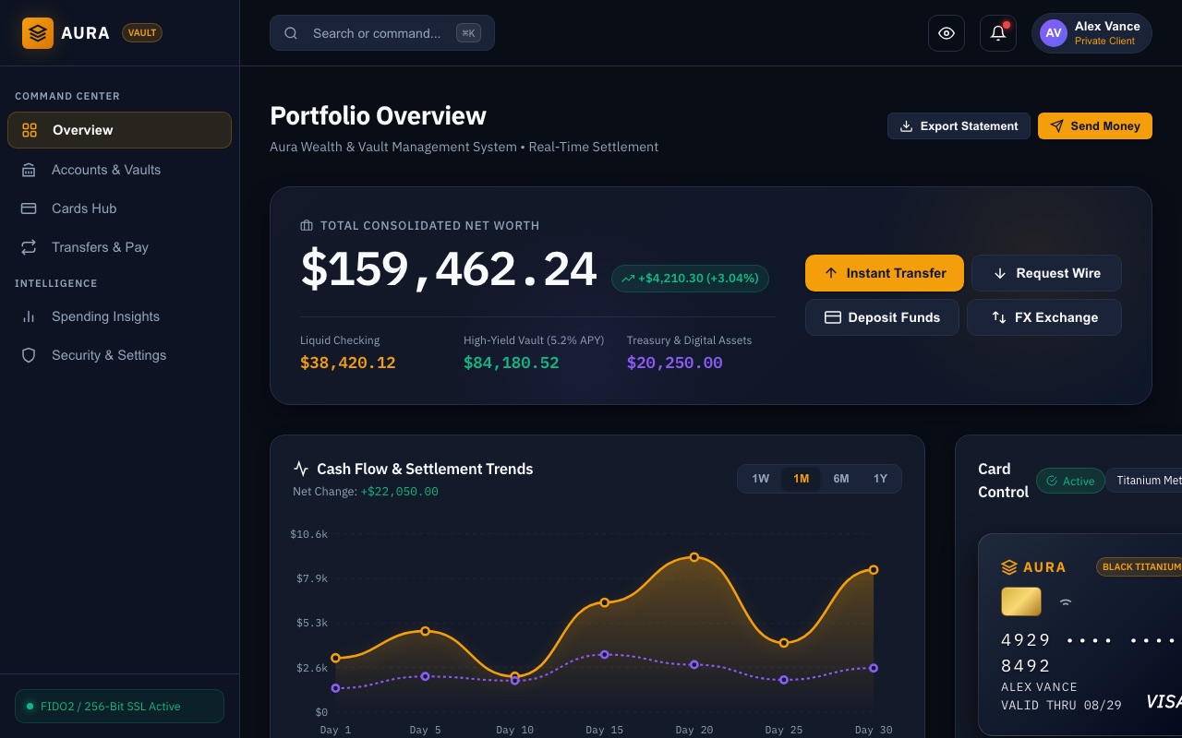1182x738 pixels.
Task: Click the VISA logo on the card
Action: pyautogui.click(x=1164, y=702)
